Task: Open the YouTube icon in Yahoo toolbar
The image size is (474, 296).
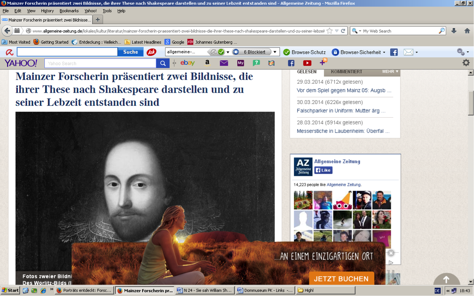Action: 307,63
